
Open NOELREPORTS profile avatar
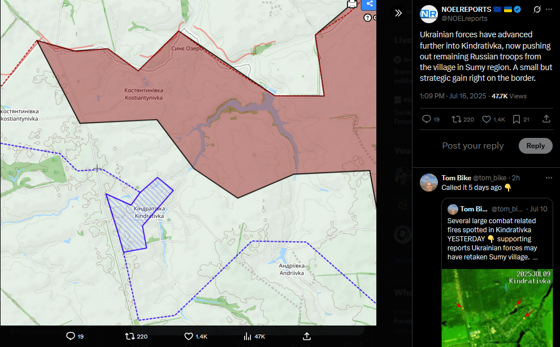[428, 14]
